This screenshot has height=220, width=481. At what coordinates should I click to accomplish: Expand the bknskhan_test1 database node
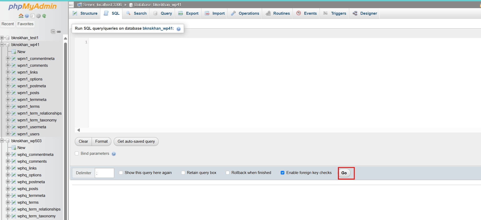click(x=2, y=38)
